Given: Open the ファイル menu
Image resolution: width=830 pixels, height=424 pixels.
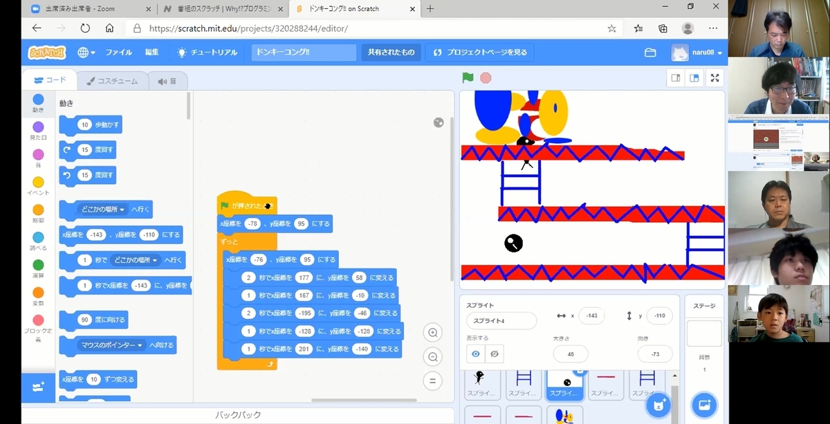Looking at the screenshot, I should pyautogui.click(x=118, y=53).
